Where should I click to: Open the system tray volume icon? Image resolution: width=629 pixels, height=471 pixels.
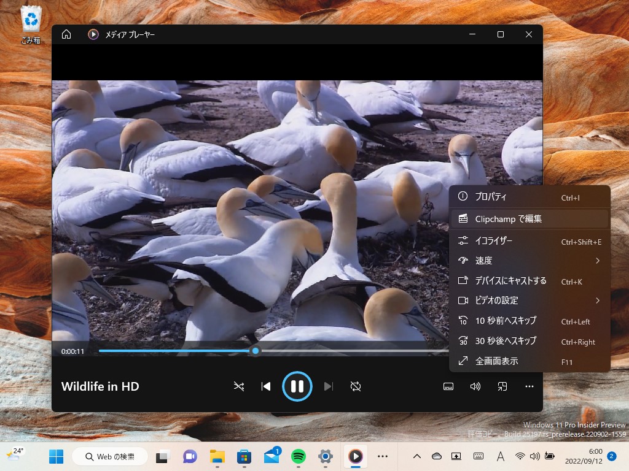coord(534,456)
